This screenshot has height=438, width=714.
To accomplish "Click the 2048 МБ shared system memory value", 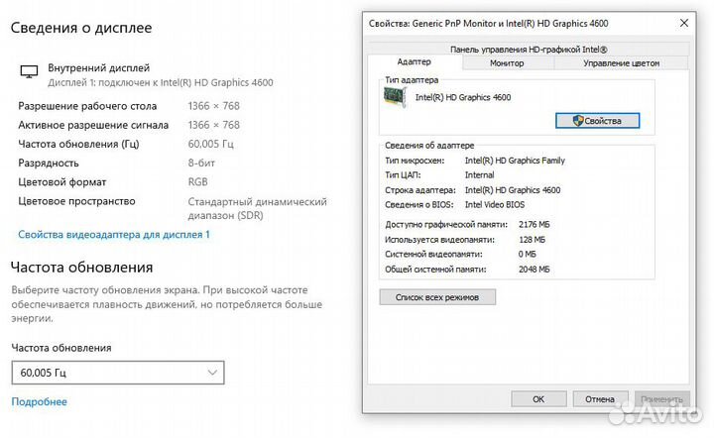I will pos(535,270).
